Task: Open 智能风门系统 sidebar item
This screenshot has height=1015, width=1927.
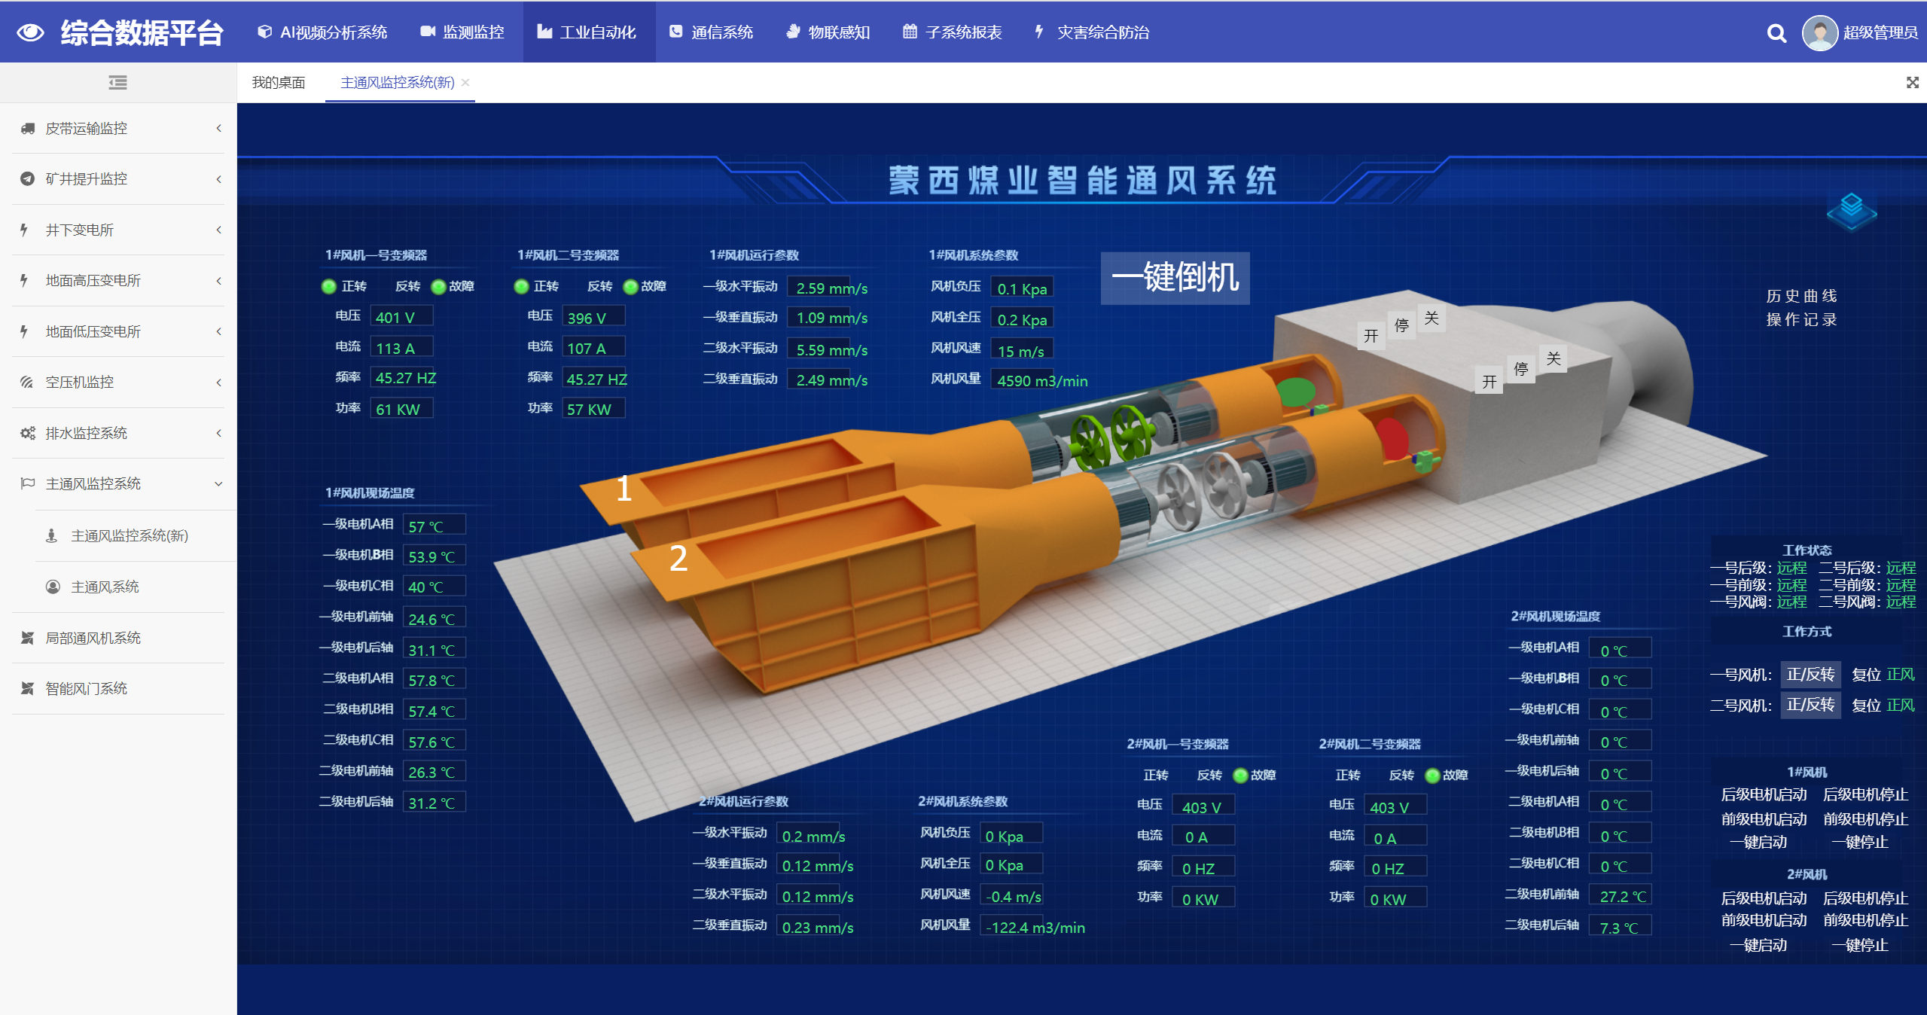Action: coord(86,688)
